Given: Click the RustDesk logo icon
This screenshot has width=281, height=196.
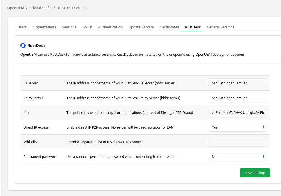Looking at the screenshot, I should tap(23, 46).
